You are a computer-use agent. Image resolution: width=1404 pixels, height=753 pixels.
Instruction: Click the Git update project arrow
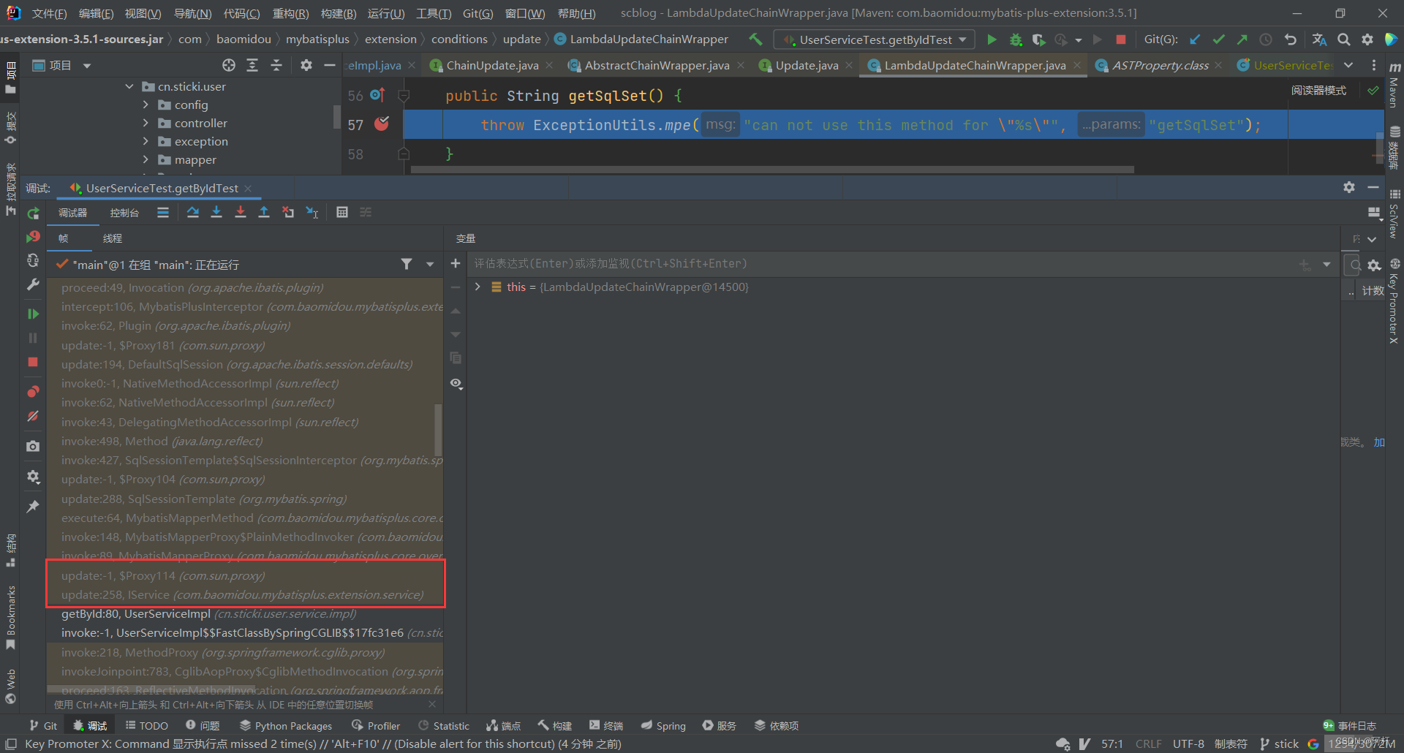[1195, 39]
